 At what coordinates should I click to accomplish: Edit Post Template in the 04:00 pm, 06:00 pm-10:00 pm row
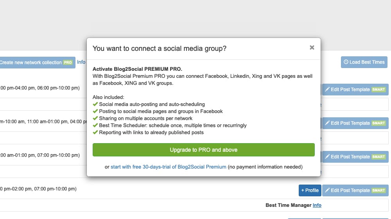[x=355, y=89]
